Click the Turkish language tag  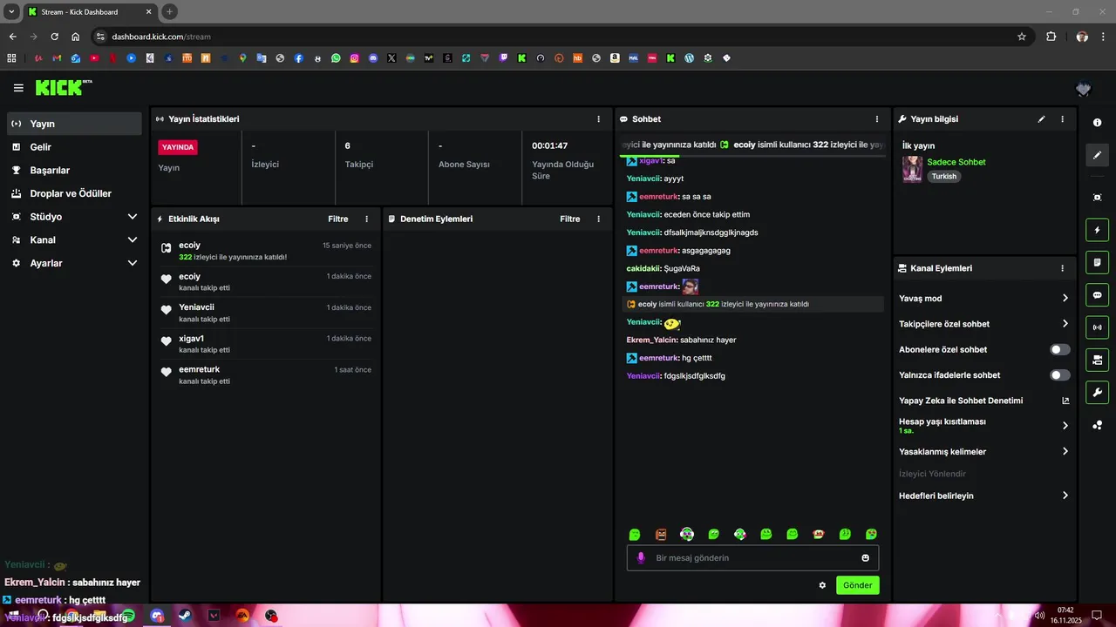(x=943, y=176)
